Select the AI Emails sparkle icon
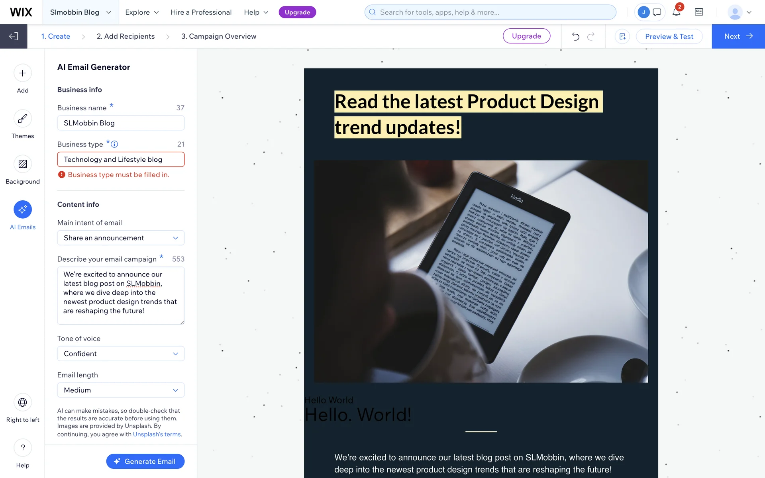This screenshot has width=765, height=478. tap(23, 210)
